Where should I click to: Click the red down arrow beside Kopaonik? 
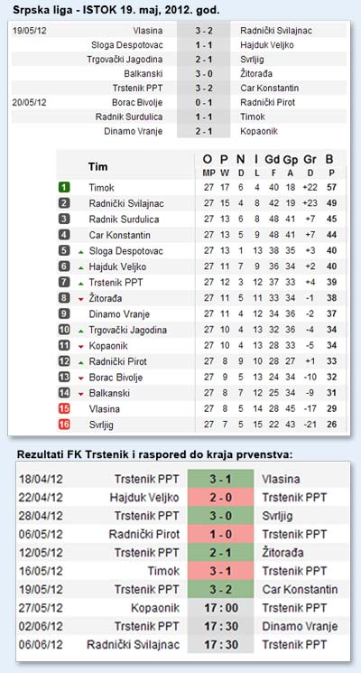tap(80, 346)
